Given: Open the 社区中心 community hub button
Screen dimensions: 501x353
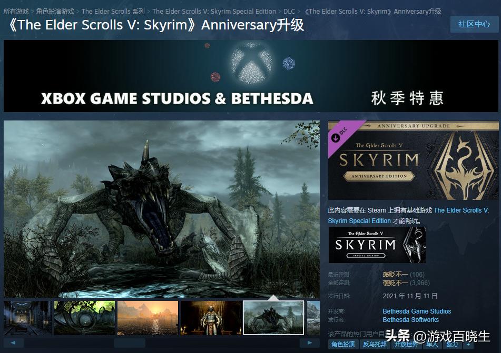Looking at the screenshot, I should click(474, 24).
